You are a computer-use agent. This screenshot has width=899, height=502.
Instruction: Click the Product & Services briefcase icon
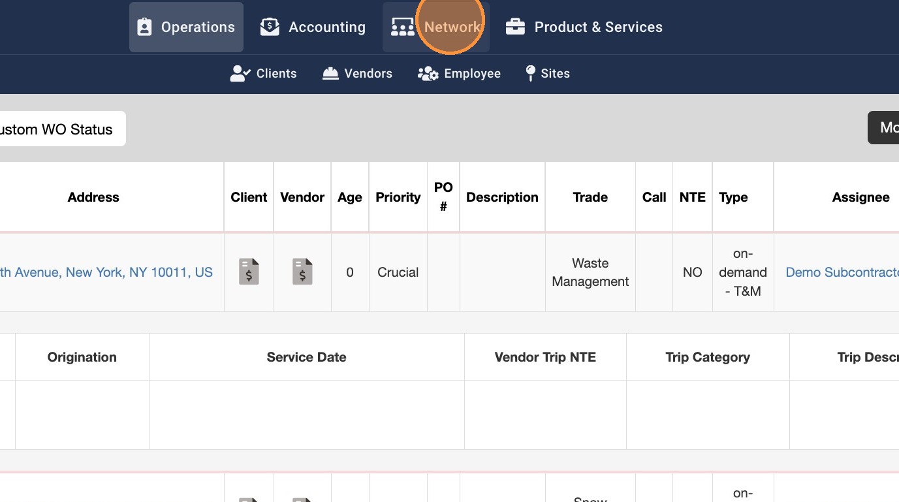coord(515,27)
